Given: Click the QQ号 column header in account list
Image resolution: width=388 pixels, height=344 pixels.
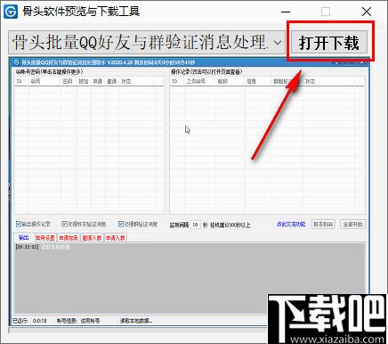Looking at the screenshot, I should point(44,81).
